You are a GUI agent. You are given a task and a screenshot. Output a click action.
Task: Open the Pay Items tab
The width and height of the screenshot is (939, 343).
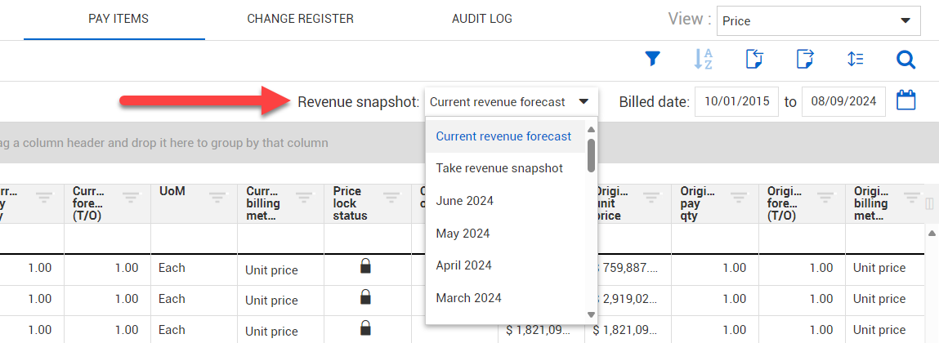[x=118, y=19]
